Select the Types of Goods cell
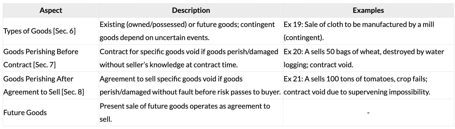 (x=28, y=31)
